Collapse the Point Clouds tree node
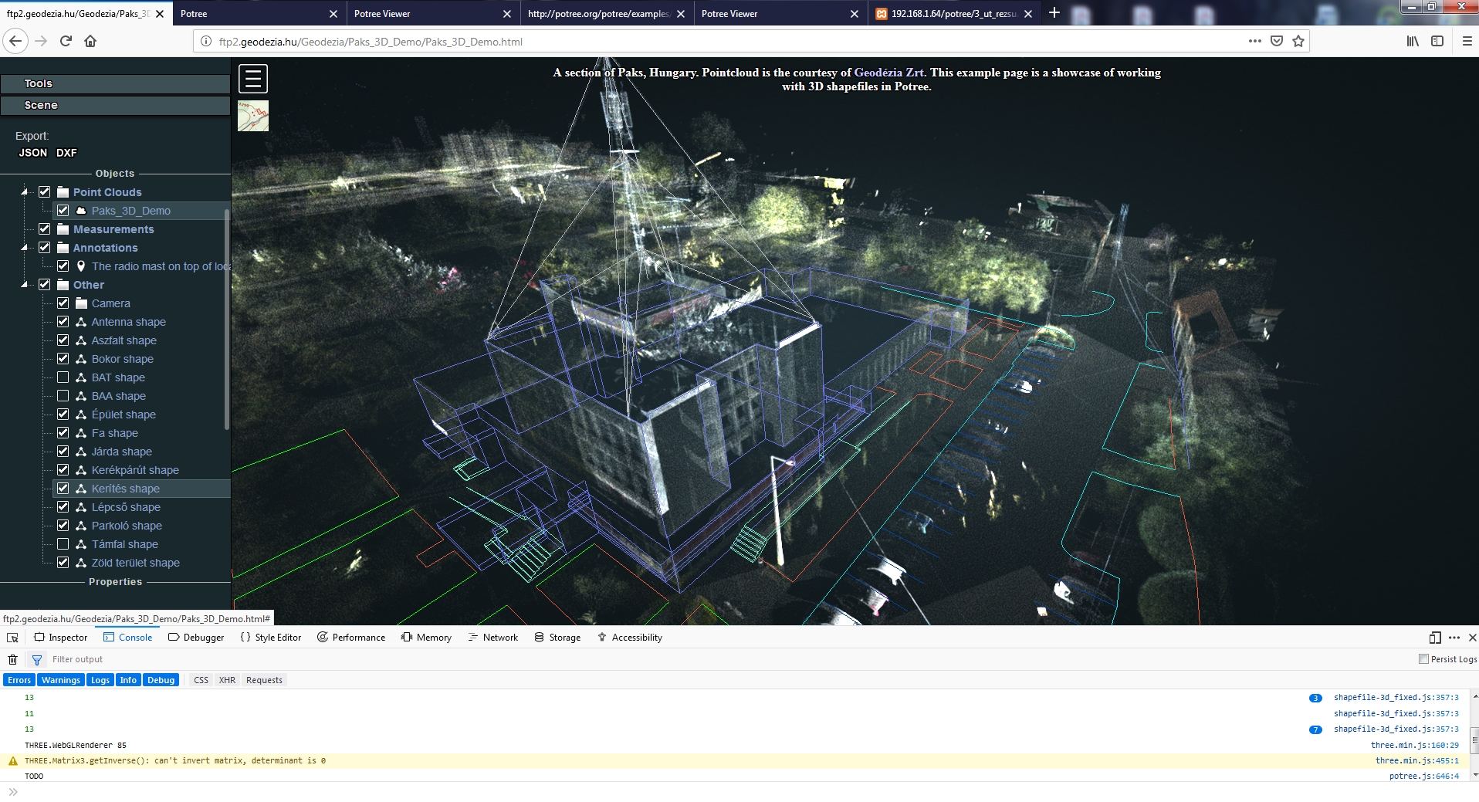This screenshot has width=1479, height=802. pos(25,191)
